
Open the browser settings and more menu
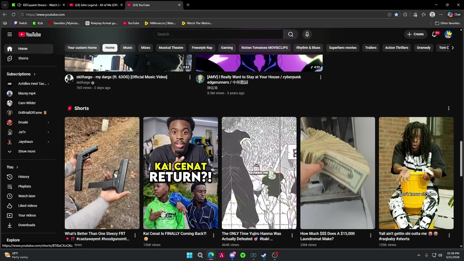(441, 14)
